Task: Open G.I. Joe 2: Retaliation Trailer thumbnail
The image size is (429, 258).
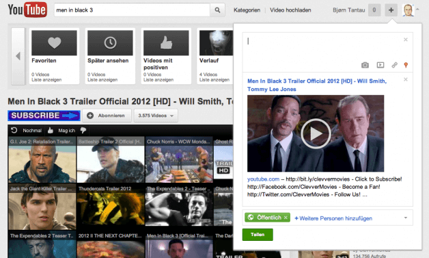Action: click(42, 160)
